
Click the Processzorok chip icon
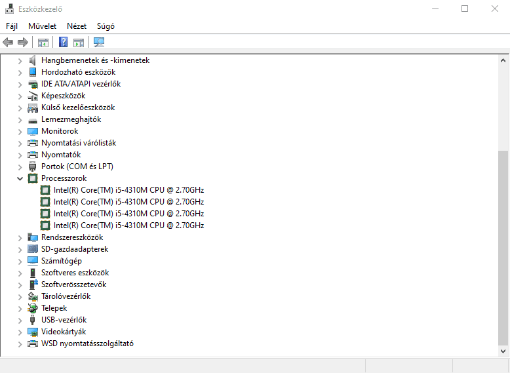[x=33, y=178]
